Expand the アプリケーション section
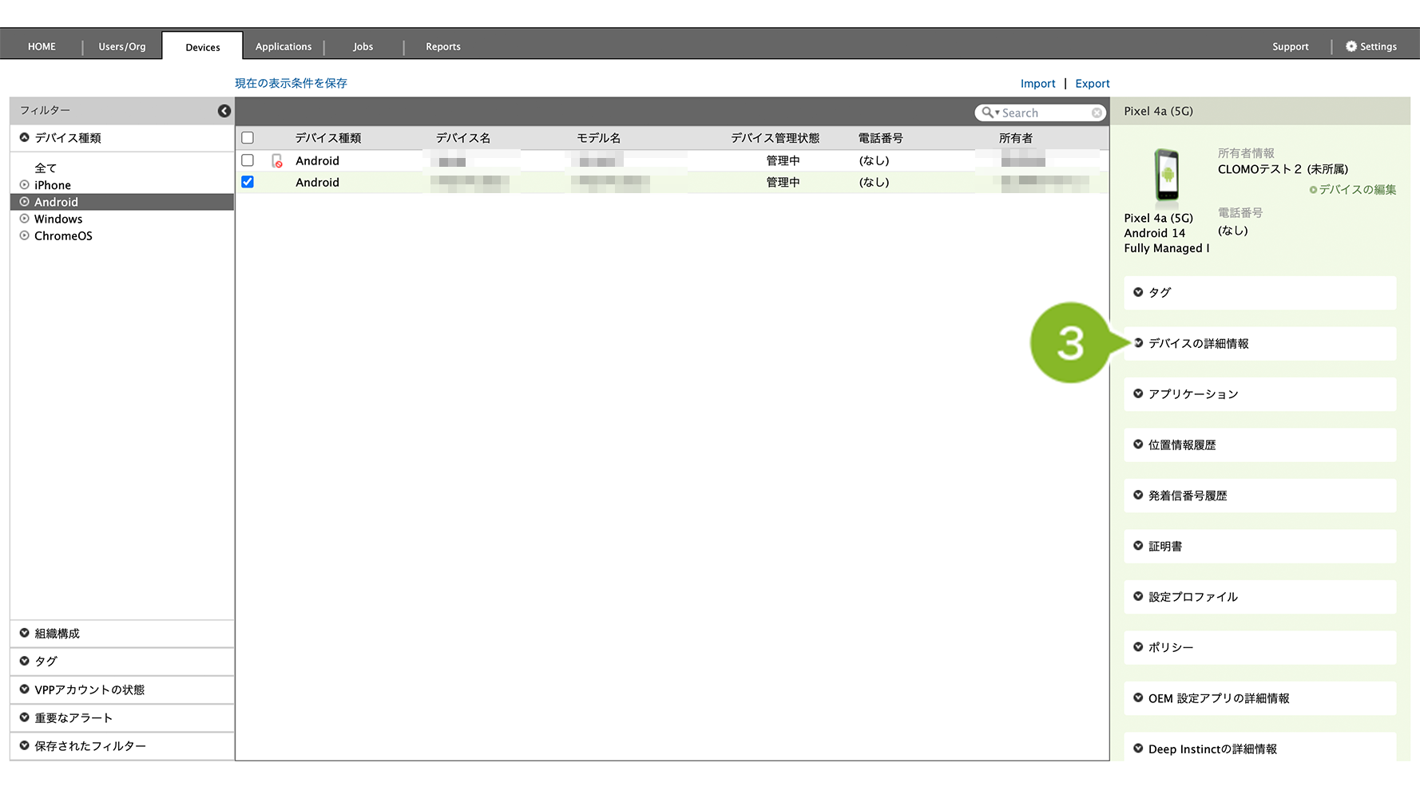The height and width of the screenshot is (798, 1420). 1192,394
